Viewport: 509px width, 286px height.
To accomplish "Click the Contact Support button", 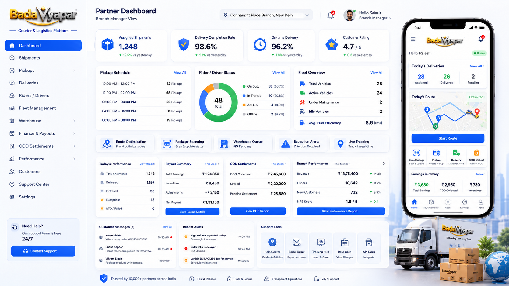I will tap(43, 251).
